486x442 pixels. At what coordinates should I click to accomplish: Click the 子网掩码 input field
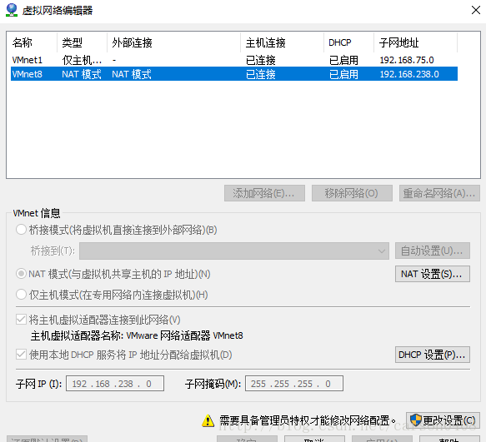pos(293,384)
